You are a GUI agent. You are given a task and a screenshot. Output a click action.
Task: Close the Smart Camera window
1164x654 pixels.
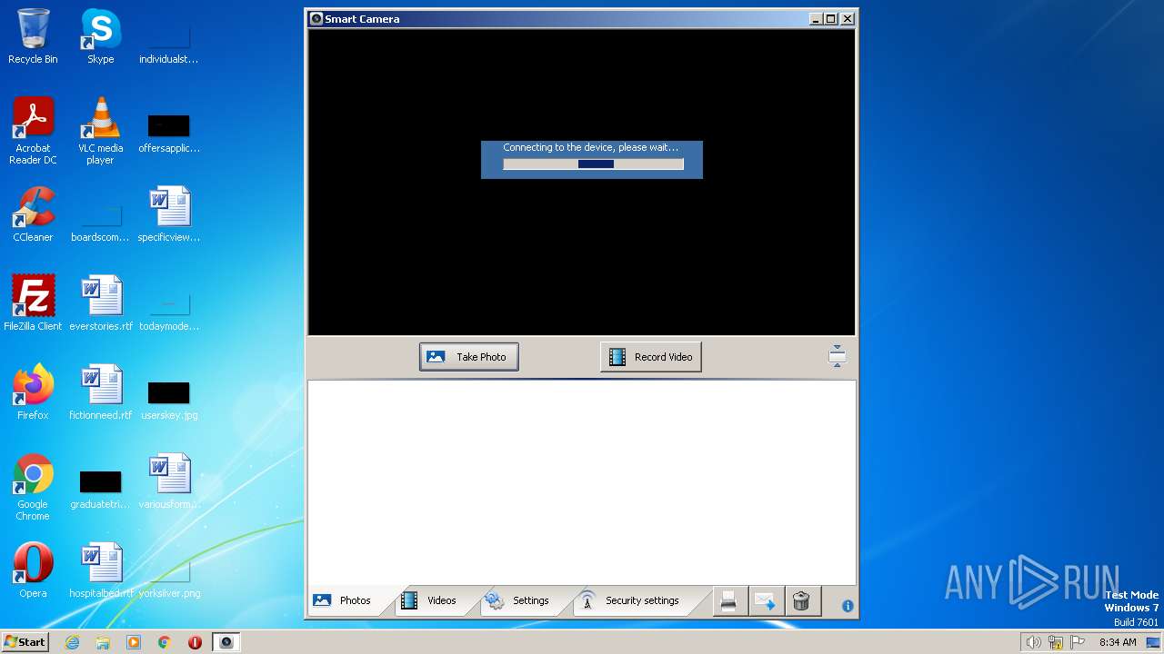click(848, 18)
